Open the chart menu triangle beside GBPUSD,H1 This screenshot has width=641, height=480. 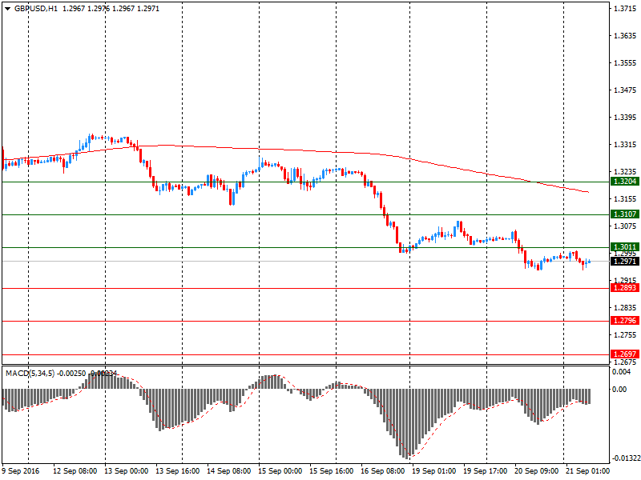pos(7,9)
